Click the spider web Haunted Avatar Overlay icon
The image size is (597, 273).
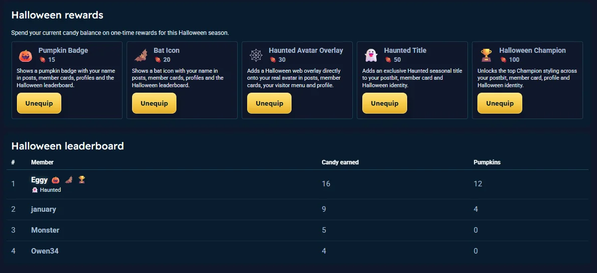(256, 56)
